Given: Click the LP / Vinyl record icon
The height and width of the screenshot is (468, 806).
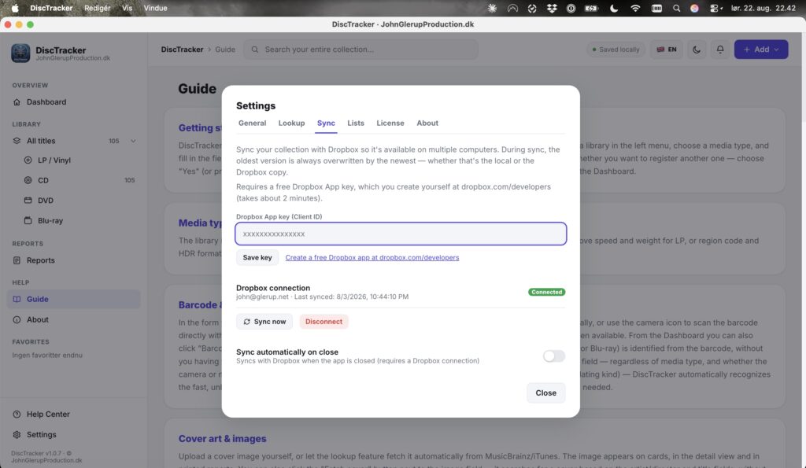Looking at the screenshot, I should click(28, 160).
